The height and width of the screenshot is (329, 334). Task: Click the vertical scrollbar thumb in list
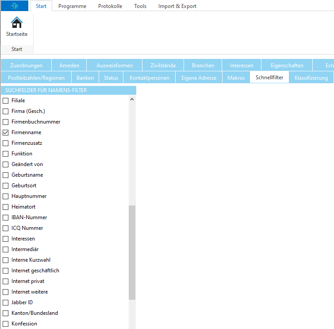coord(132,252)
